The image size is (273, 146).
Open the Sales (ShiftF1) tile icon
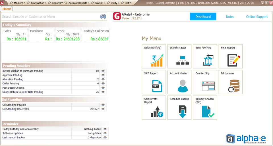(x=157, y=60)
